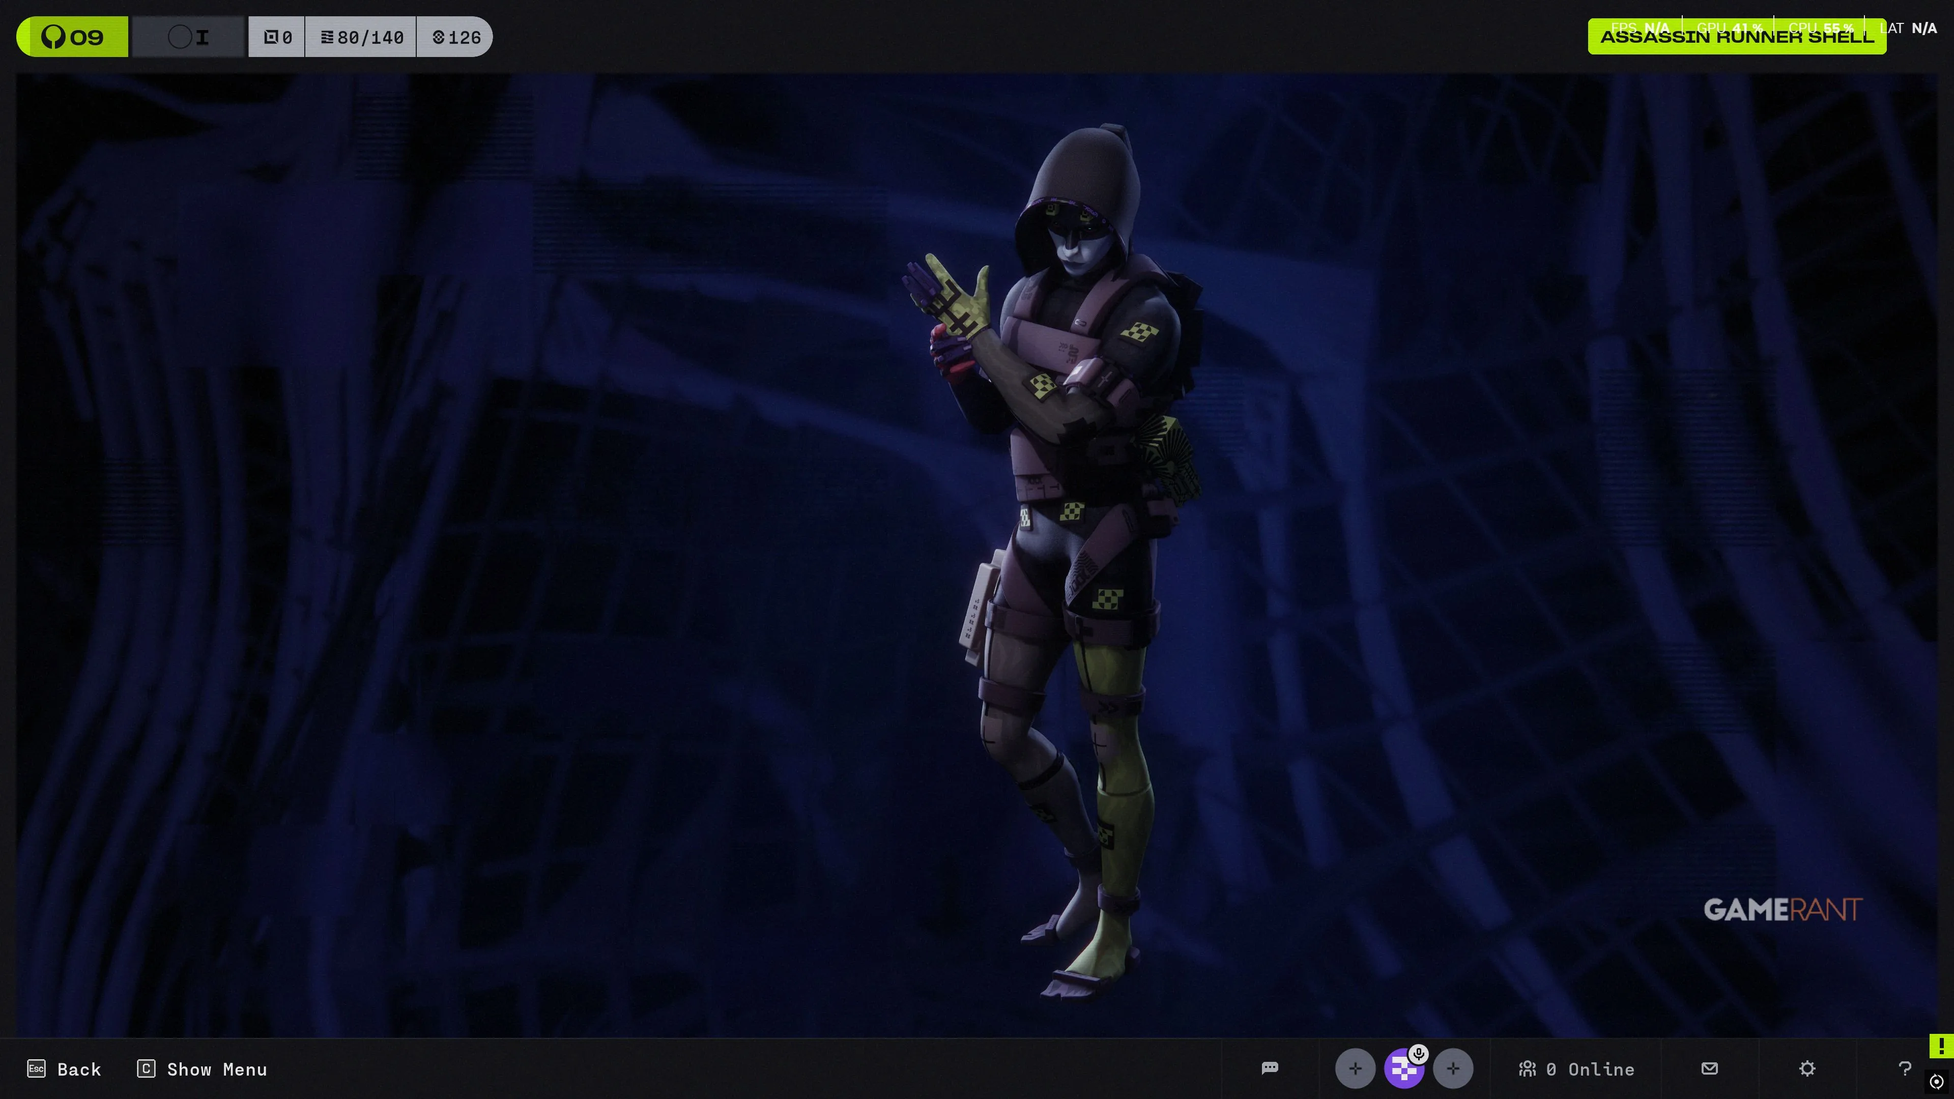Screen dimensions: 1954x1099
Task: Click the circular overlay icon bottom corner
Action: [1937, 1081]
